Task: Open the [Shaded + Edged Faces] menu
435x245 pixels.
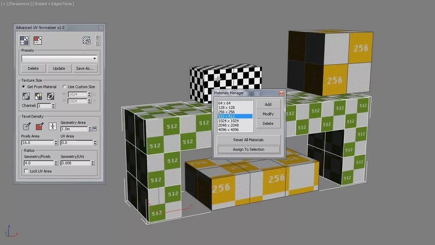Action: [53, 4]
